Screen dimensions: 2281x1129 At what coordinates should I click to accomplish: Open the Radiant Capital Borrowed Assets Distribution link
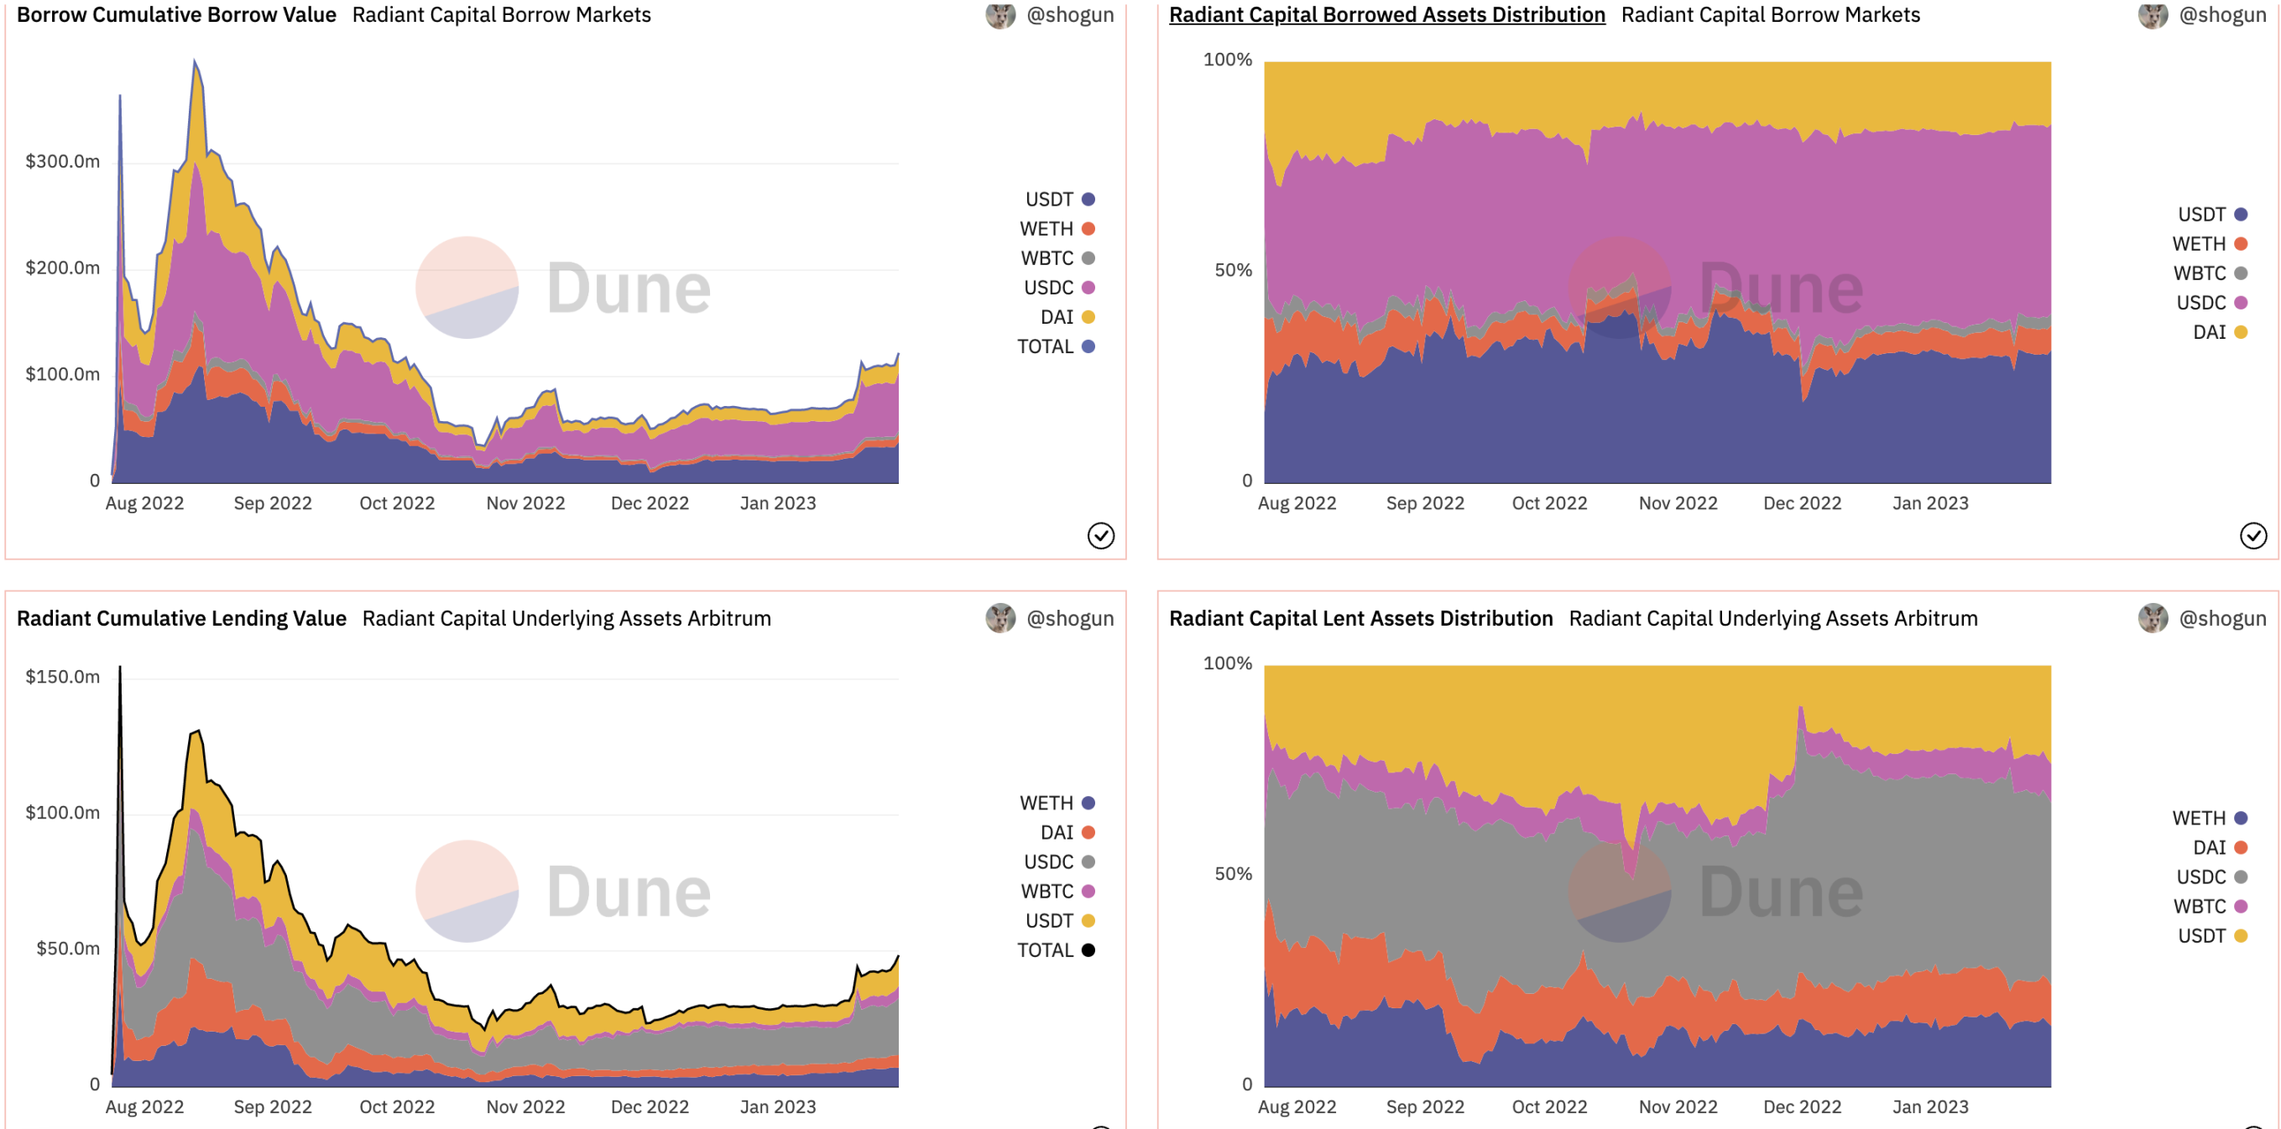(x=1386, y=15)
